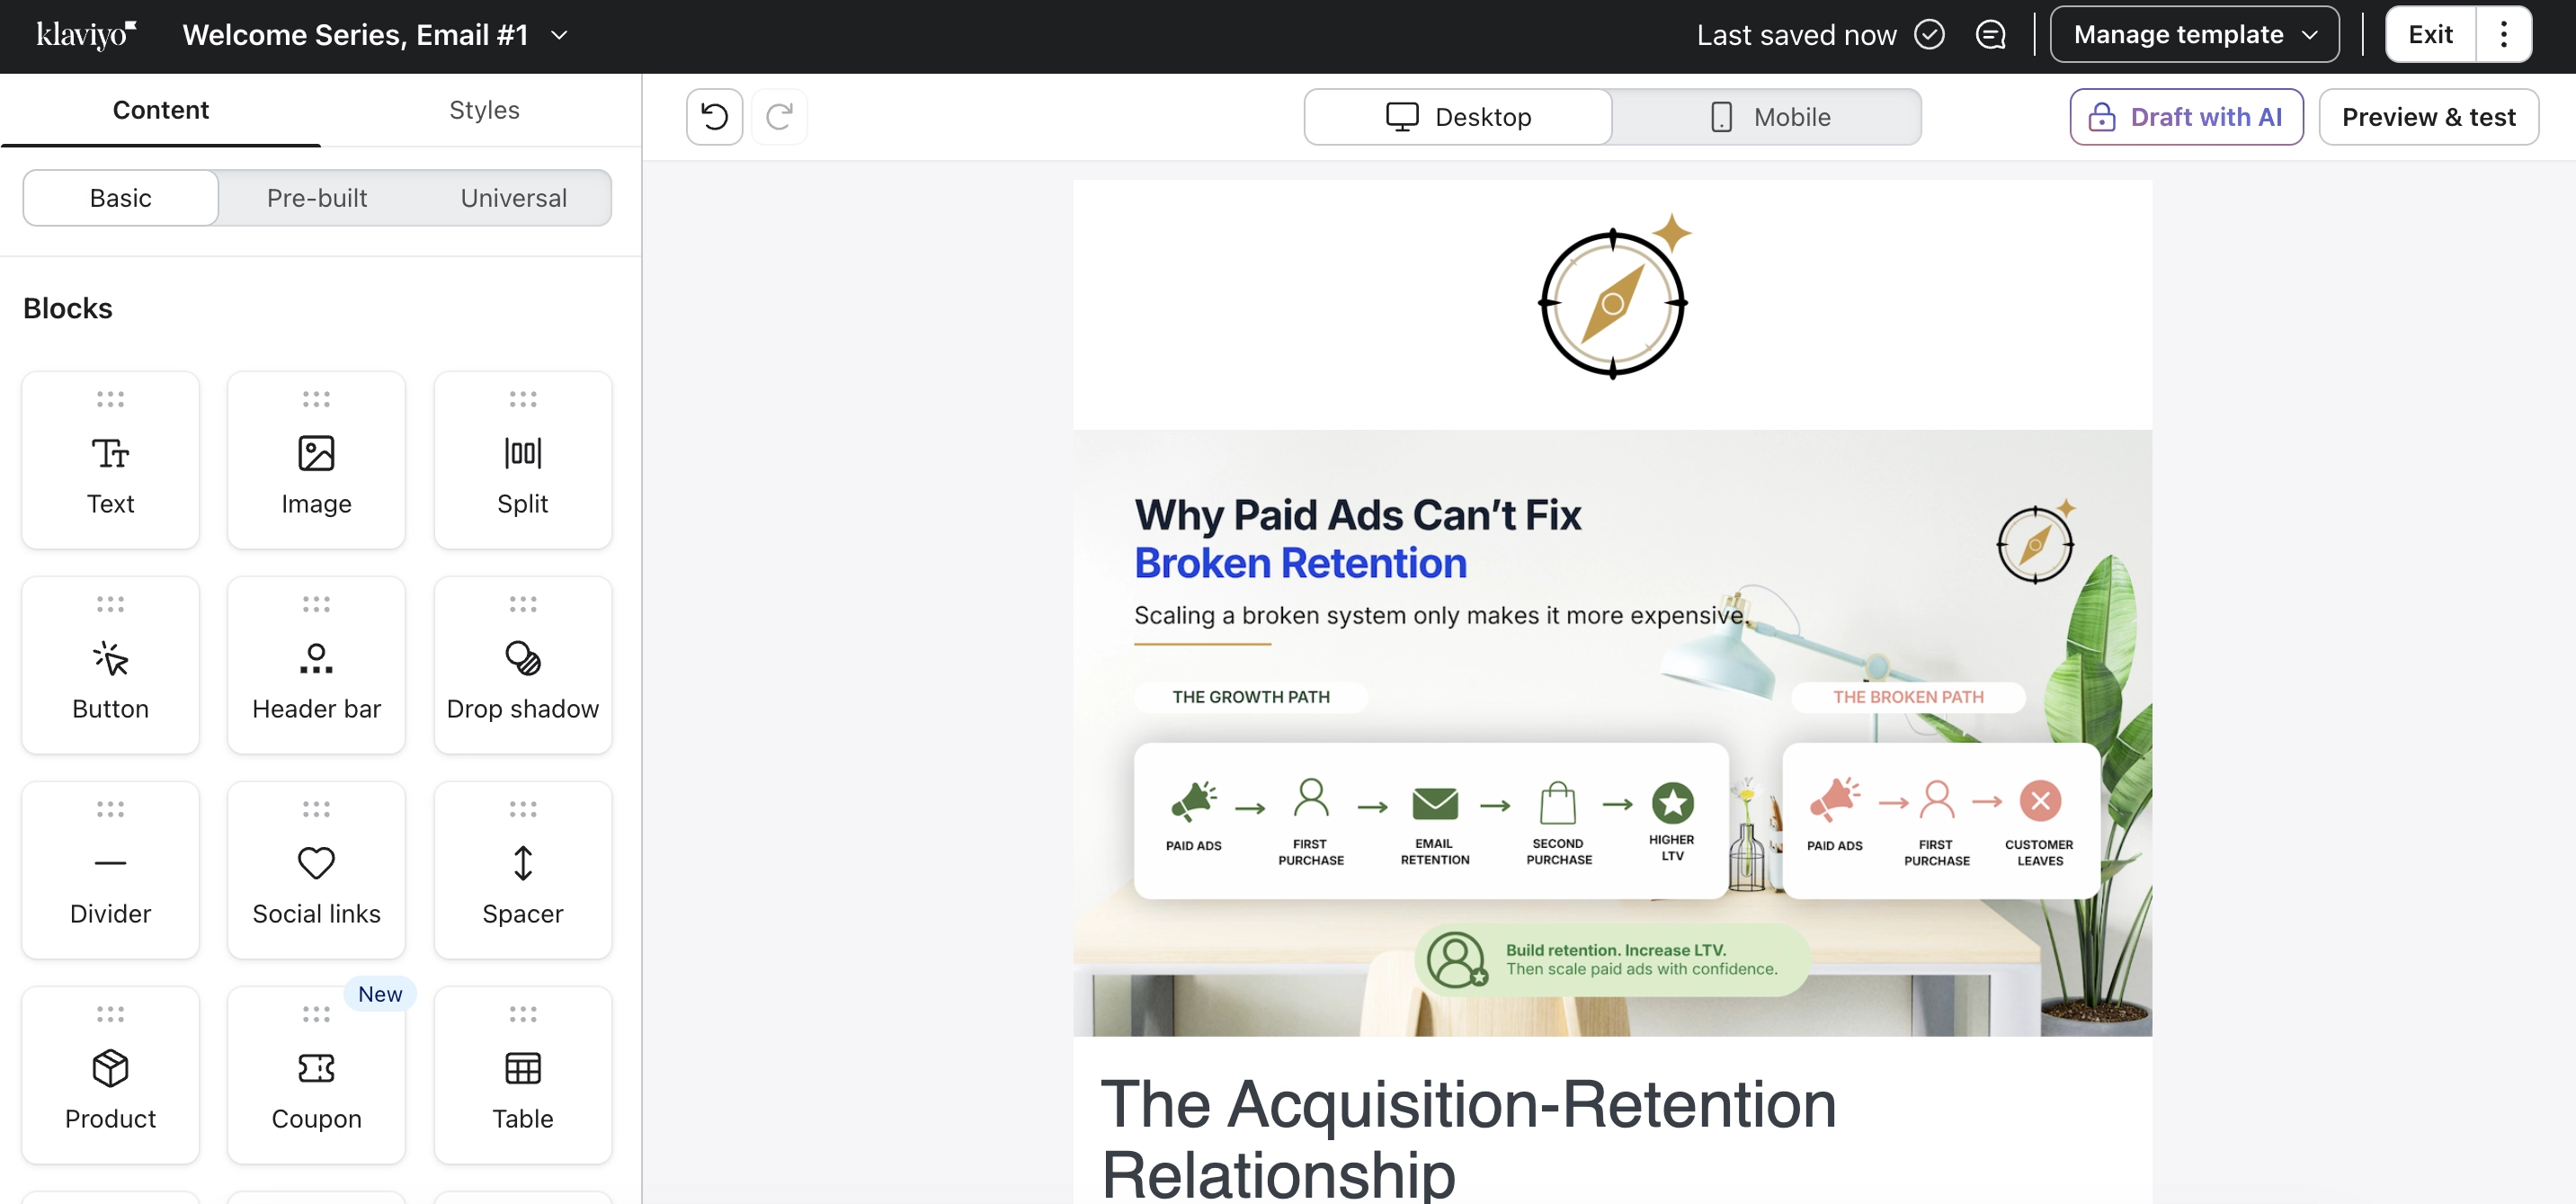Open the Welcome Series, Email #1 dropdown chevron
Viewport: 2576px width, 1204px height.
(x=559, y=36)
